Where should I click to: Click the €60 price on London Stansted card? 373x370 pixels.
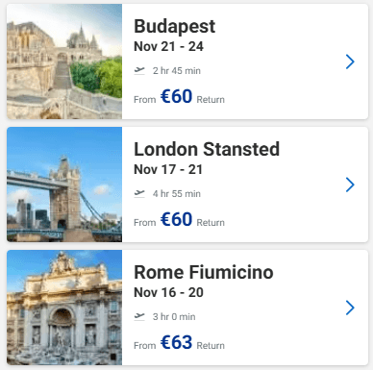pos(176,219)
